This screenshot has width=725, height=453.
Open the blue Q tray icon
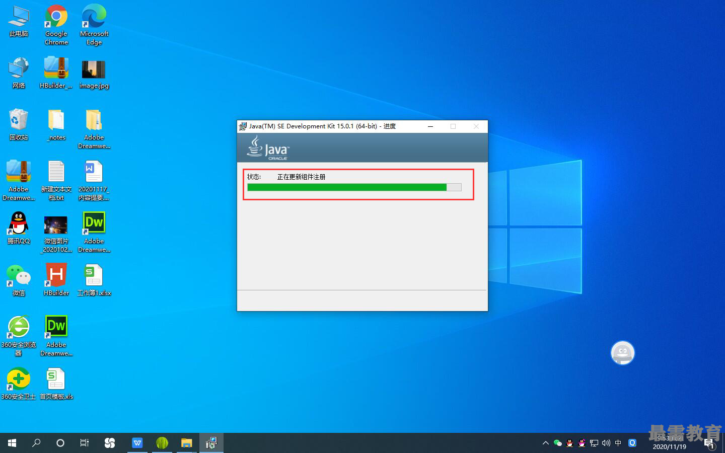632,443
